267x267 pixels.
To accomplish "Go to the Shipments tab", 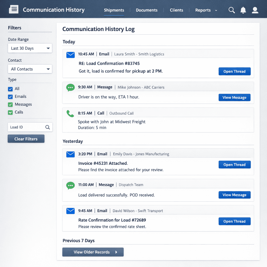I will pyautogui.click(x=114, y=10).
